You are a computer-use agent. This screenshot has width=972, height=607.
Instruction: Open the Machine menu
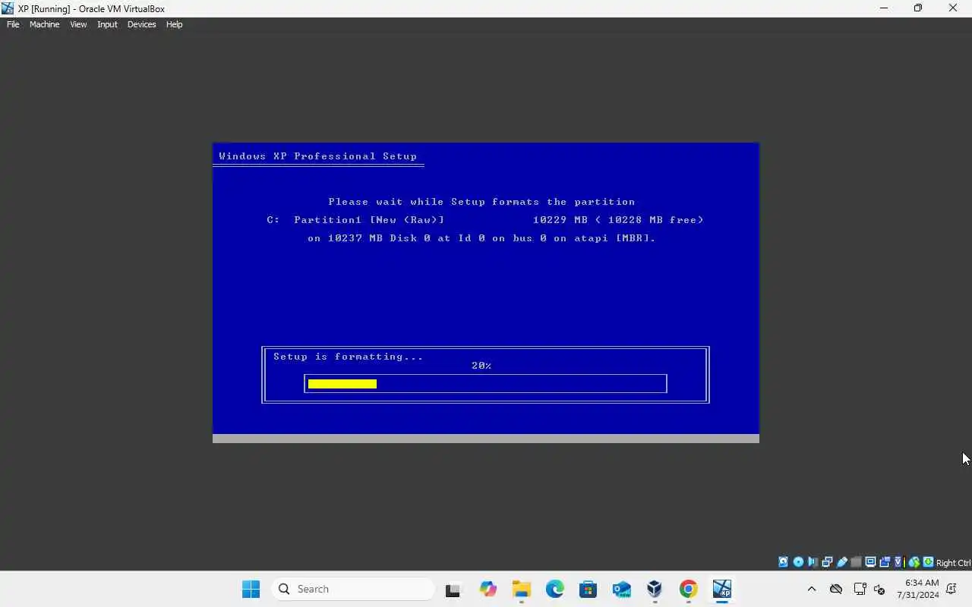coord(44,24)
